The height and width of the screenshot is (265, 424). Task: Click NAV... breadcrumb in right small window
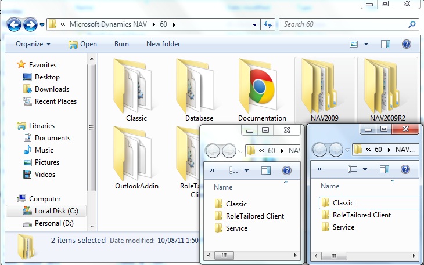(405, 150)
